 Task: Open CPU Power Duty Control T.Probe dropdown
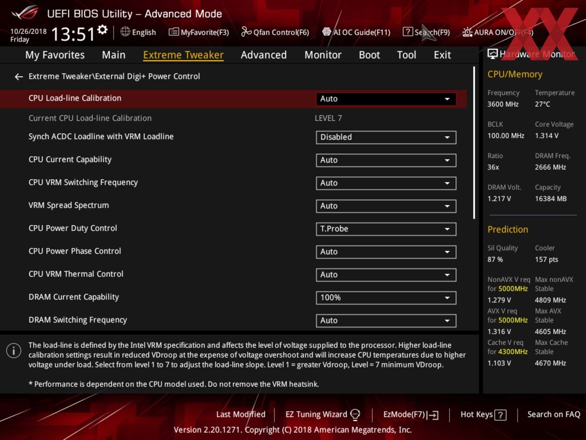coord(386,229)
